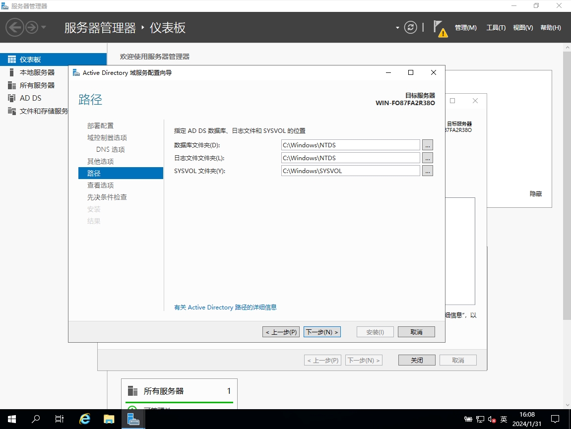Go to 查看选项 wizard step
This screenshot has width=571, height=429.
[100, 185]
